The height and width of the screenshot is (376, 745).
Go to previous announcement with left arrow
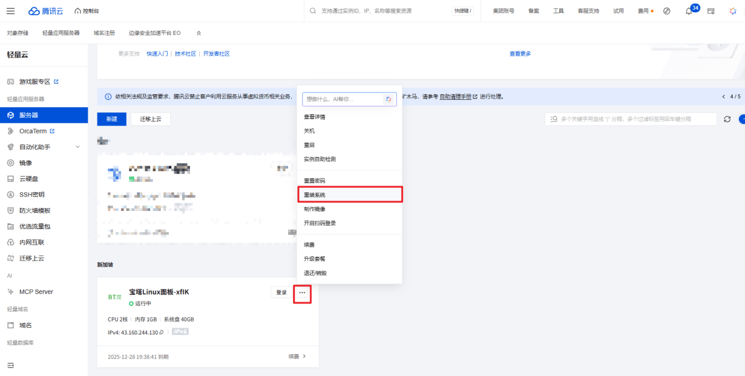click(723, 97)
